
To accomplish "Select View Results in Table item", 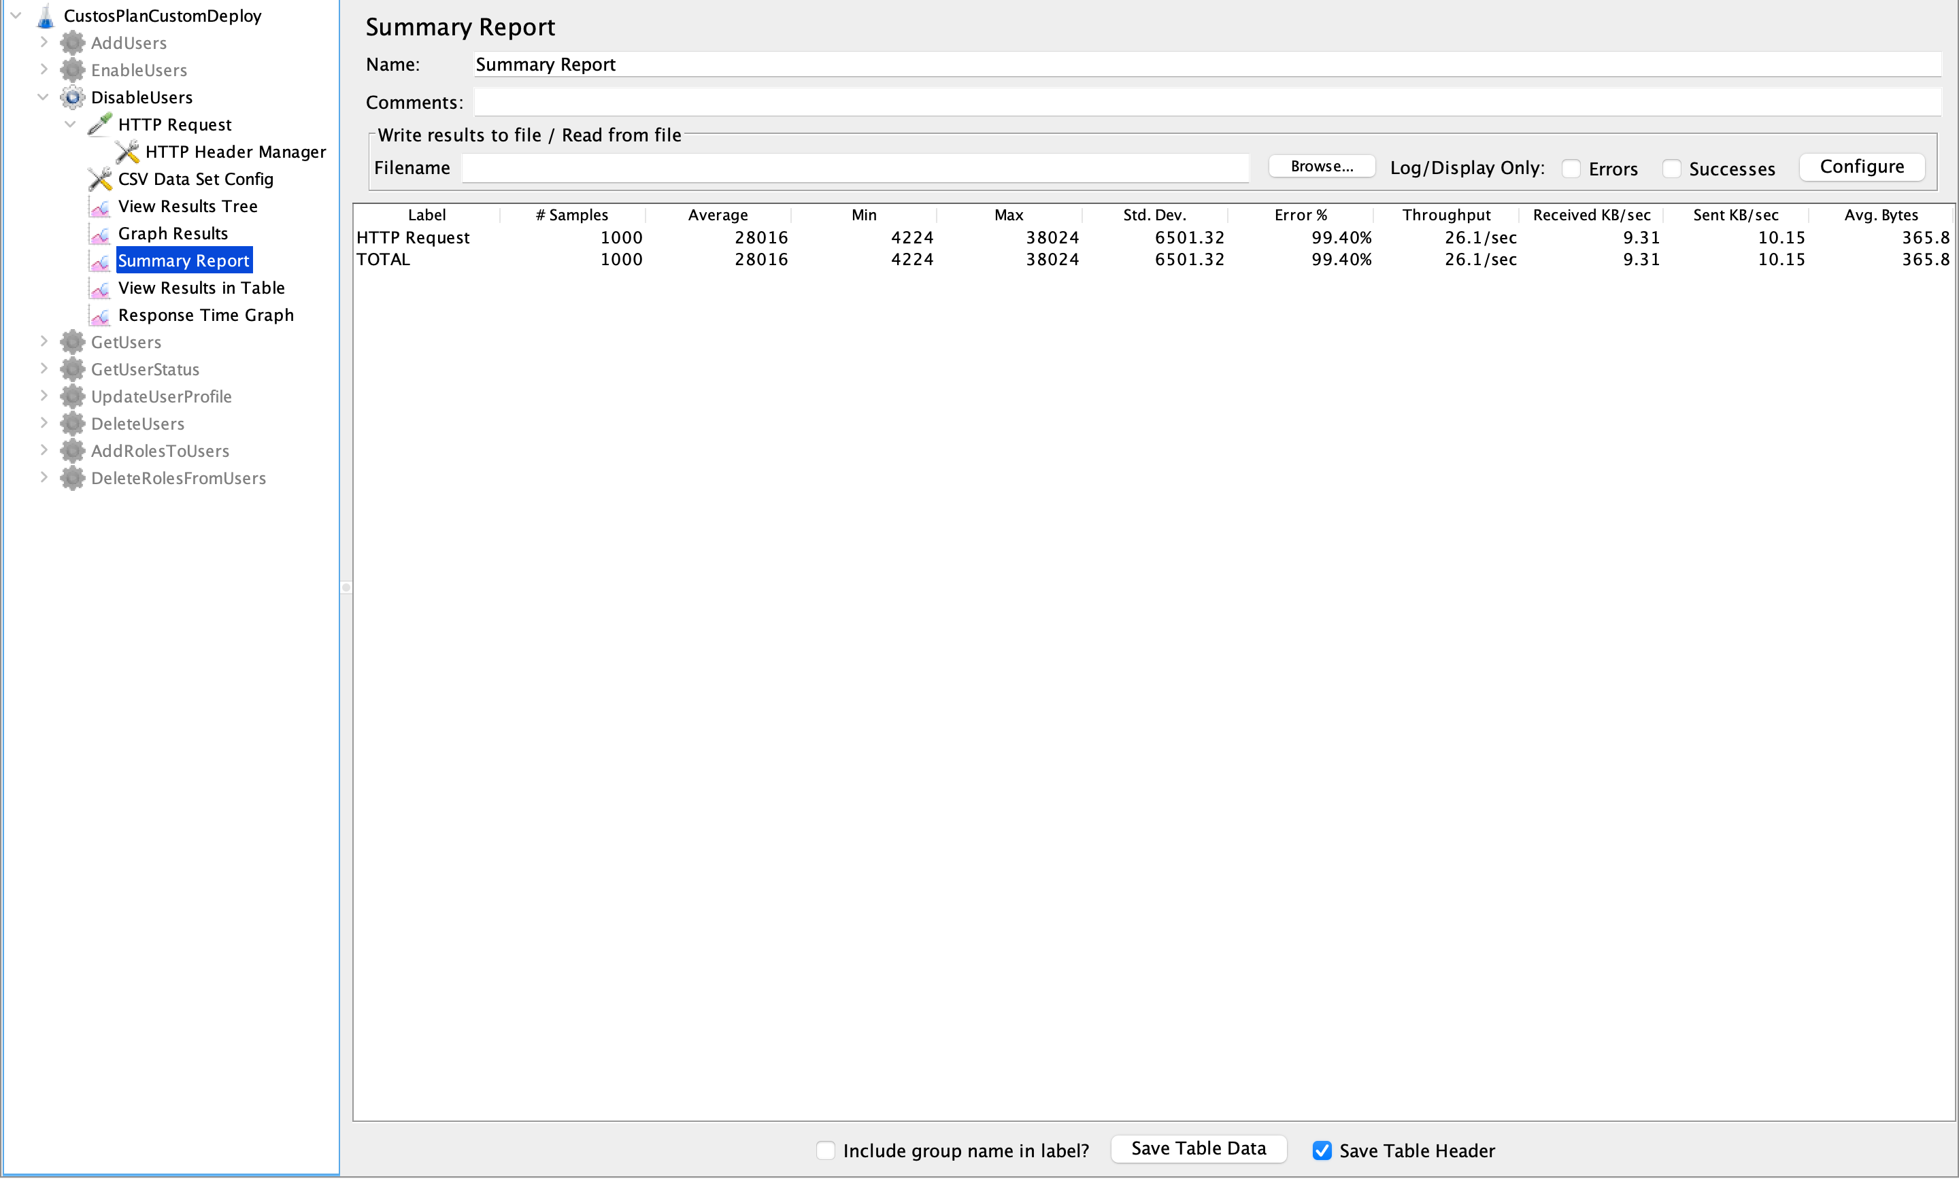I will click(x=201, y=288).
